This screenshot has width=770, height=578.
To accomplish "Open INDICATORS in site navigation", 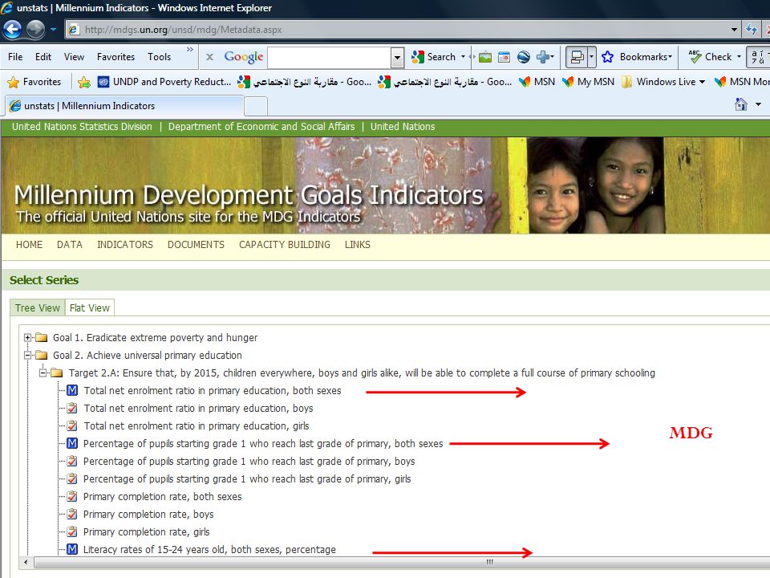I will (x=125, y=244).
